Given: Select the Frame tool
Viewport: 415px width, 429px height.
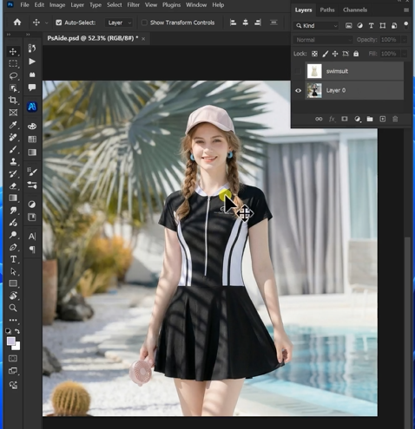Looking at the screenshot, I should point(13,113).
